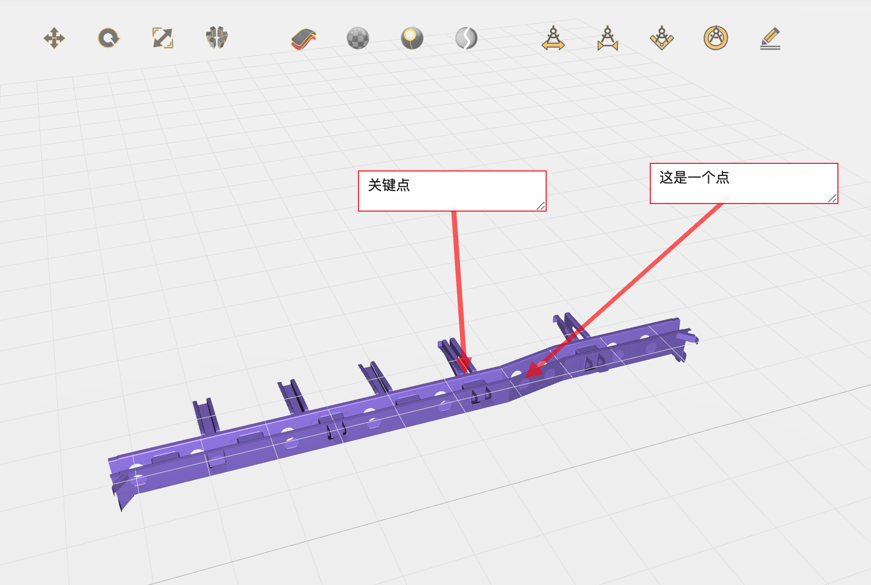Click the Rotate view tool icon
The image size is (871, 585).
pos(108,39)
